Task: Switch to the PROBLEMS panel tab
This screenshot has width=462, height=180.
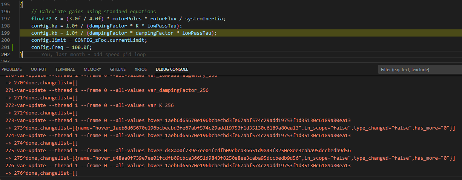Action: 12,69
